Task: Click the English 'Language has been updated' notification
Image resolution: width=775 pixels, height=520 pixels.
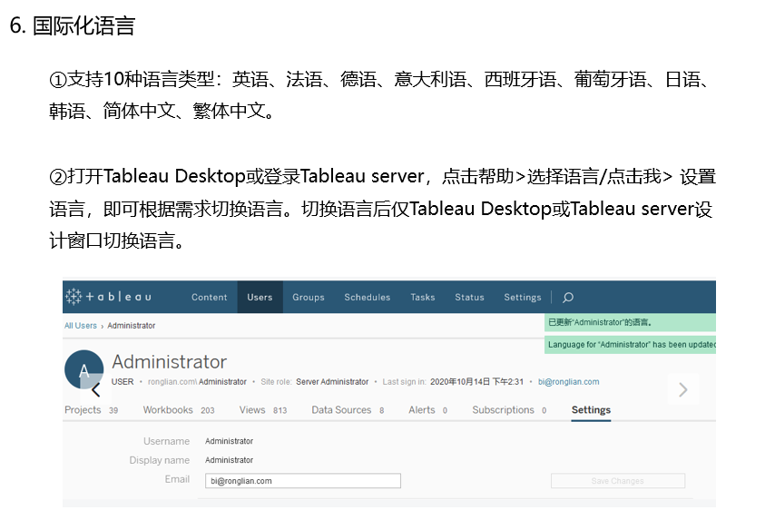Action: [630, 345]
